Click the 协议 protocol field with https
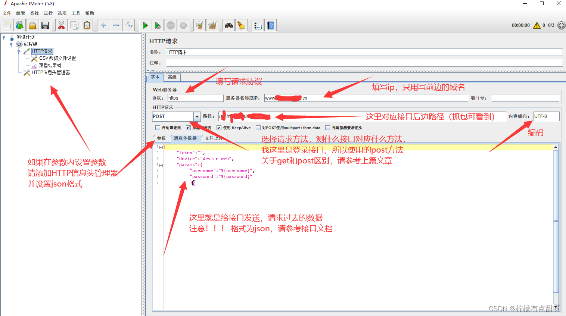566x316 pixels. click(x=195, y=98)
